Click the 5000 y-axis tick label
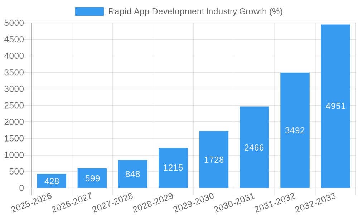 pos(14,23)
